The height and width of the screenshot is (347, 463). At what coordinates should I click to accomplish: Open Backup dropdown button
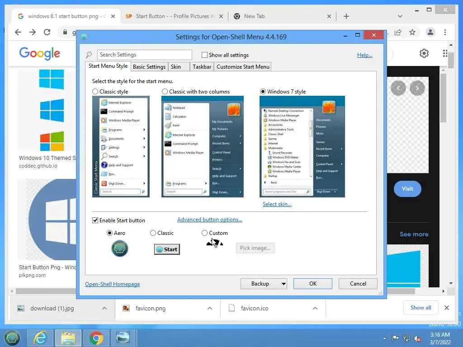(x=264, y=284)
